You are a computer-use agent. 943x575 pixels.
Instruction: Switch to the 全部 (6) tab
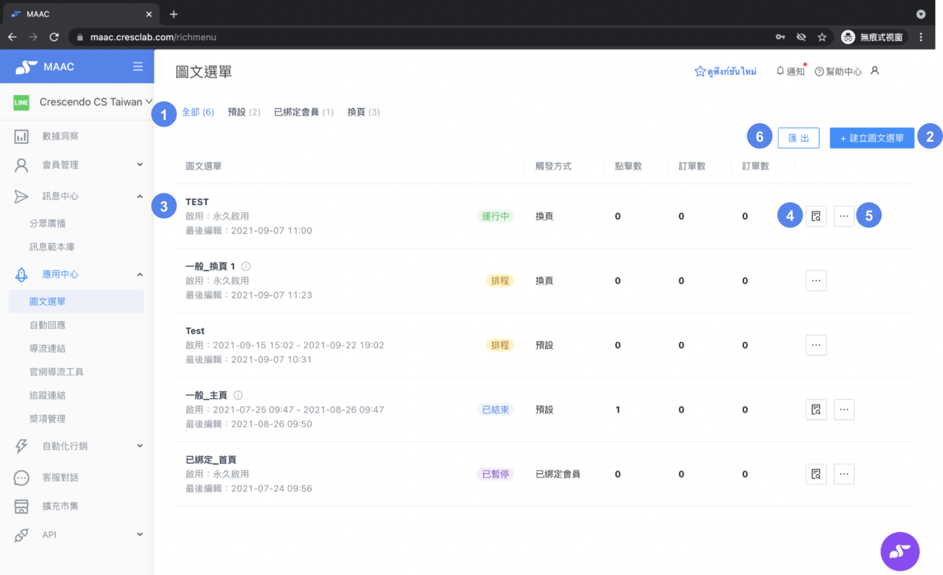pos(198,112)
